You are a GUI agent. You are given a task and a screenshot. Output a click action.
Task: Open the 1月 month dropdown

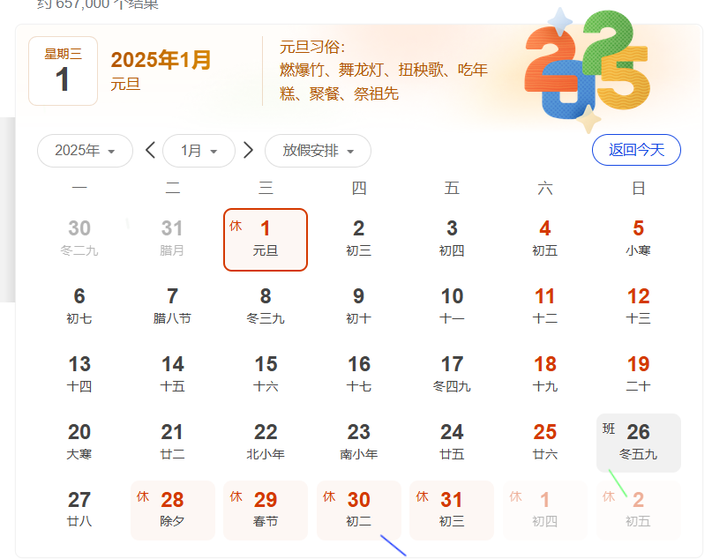click(x=199, y=151)
